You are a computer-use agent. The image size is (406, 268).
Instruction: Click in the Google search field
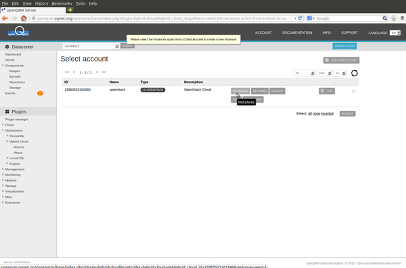tap(348, 18)
